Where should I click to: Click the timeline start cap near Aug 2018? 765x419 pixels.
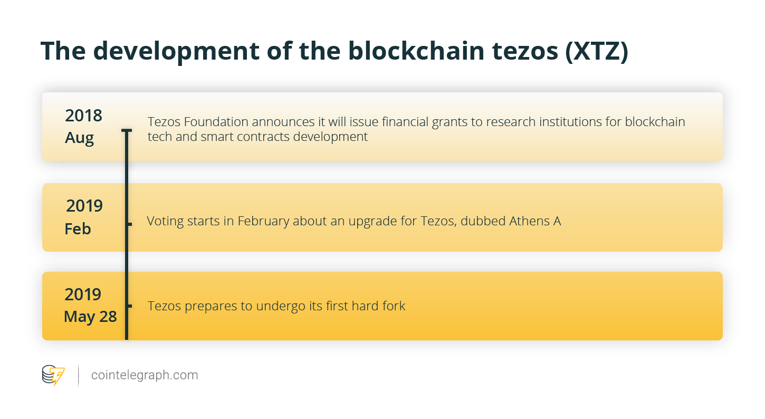click(127, 130)
